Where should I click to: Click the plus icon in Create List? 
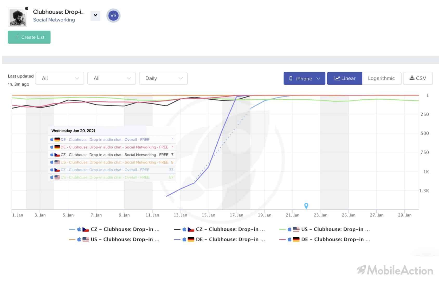pyautogui.click(x=17, y=37)
